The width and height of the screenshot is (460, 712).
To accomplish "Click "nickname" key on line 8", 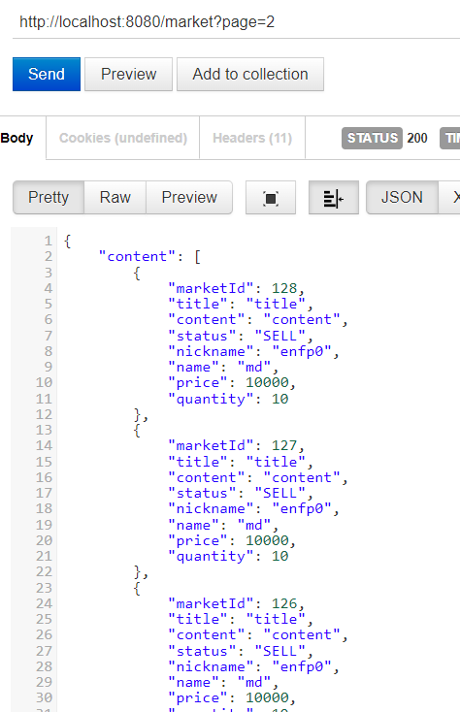I will click(211, 351).
